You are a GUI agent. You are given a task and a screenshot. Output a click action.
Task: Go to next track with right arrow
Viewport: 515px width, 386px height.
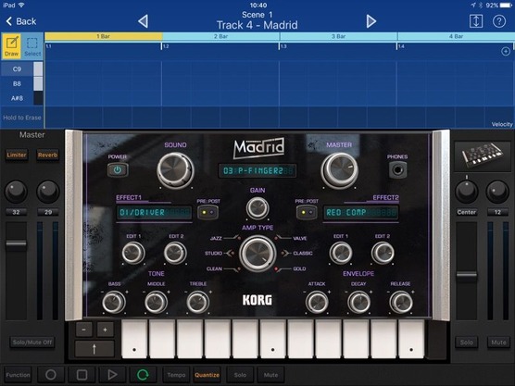pyautogui.click(x=371, y=21)
